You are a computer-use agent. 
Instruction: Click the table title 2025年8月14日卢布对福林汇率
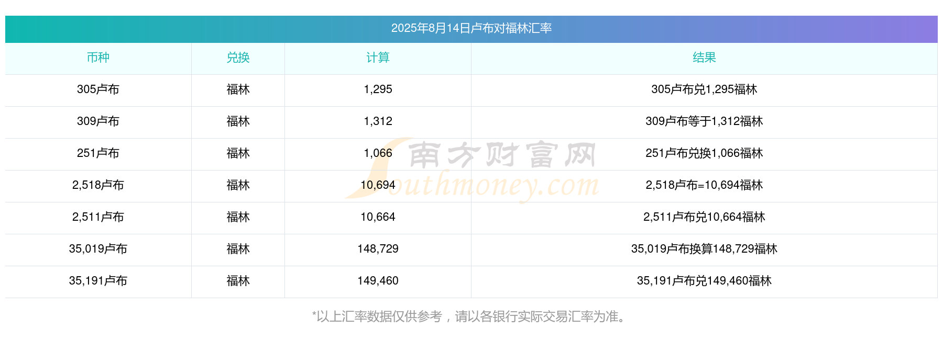(471, 28)
